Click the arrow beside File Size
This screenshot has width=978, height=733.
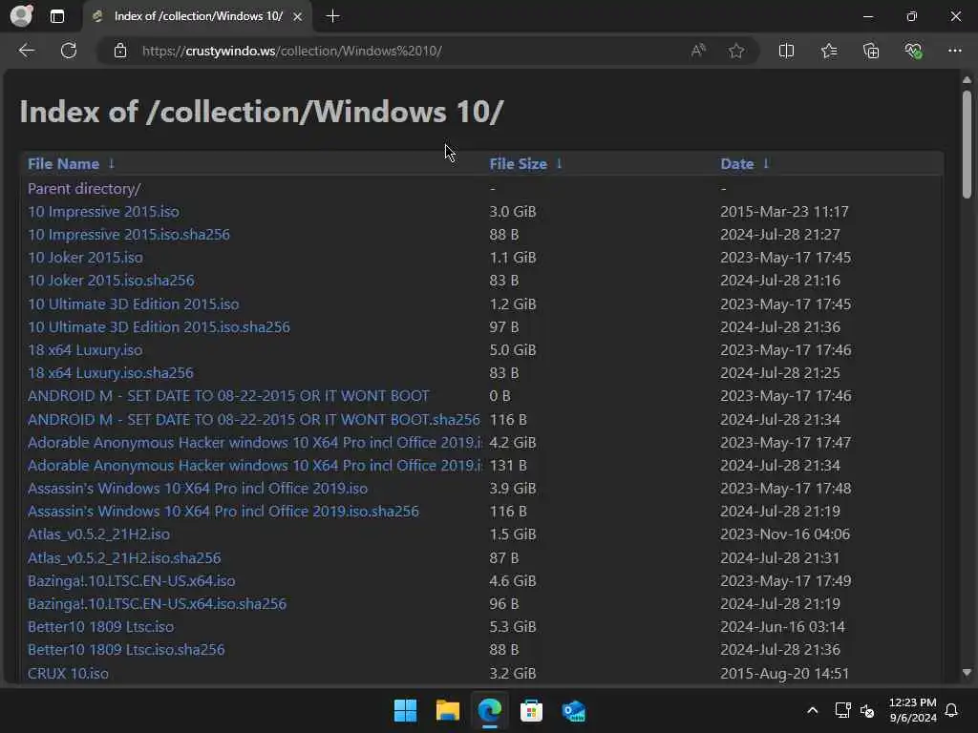click(559, 163)
